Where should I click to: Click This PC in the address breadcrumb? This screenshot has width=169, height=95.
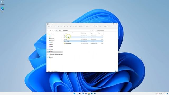(x=60, y=30)
